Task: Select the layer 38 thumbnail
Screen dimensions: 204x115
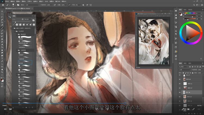Action: (x=184, y=92)
